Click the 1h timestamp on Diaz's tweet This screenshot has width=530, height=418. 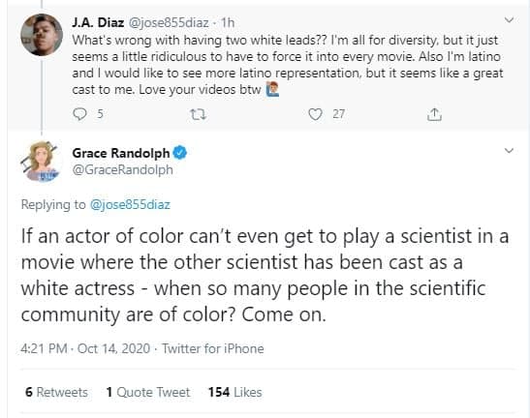point(228,22)
